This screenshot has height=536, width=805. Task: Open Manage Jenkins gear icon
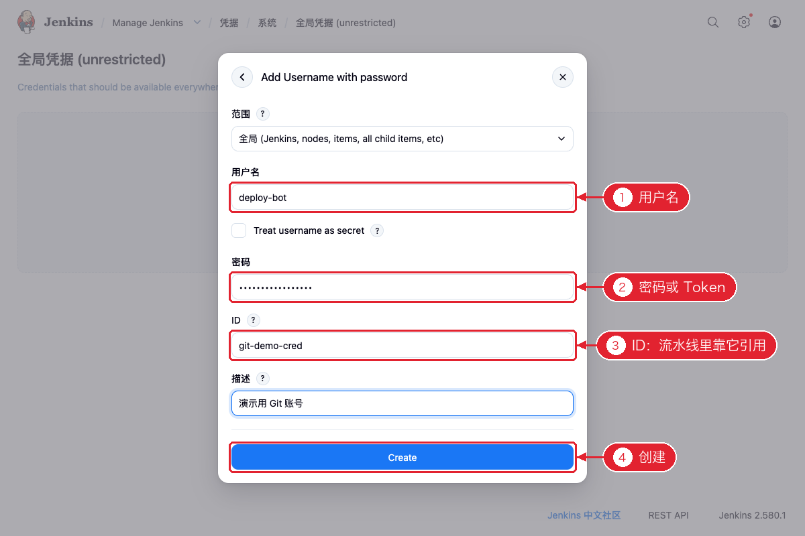pyautogui.click(x=744, y=22)
